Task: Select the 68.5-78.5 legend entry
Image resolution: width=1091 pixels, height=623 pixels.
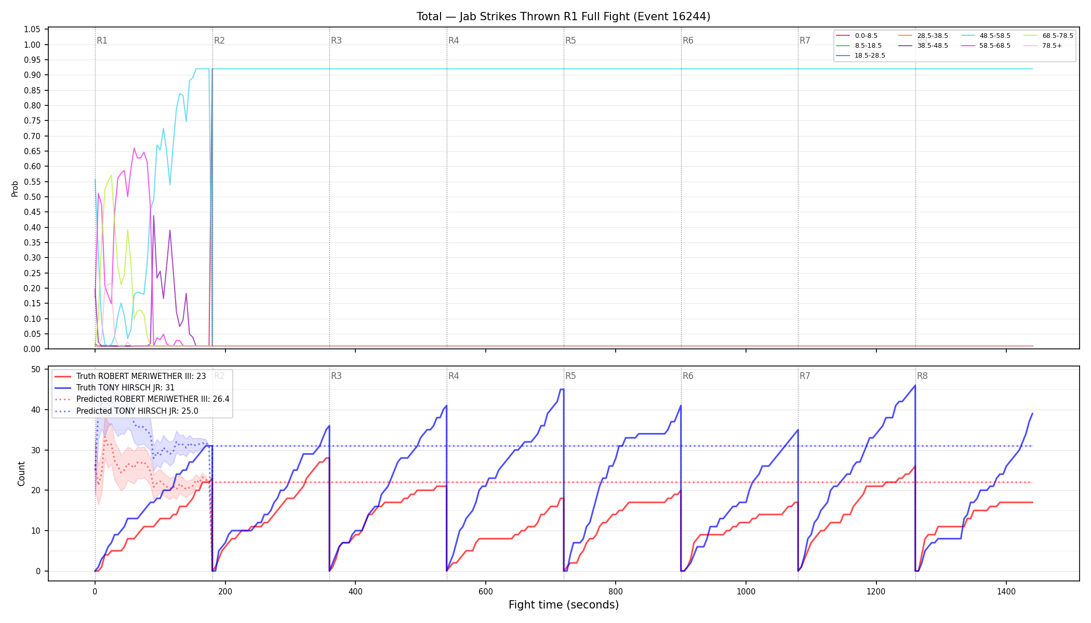Action: click(1048, 36)
